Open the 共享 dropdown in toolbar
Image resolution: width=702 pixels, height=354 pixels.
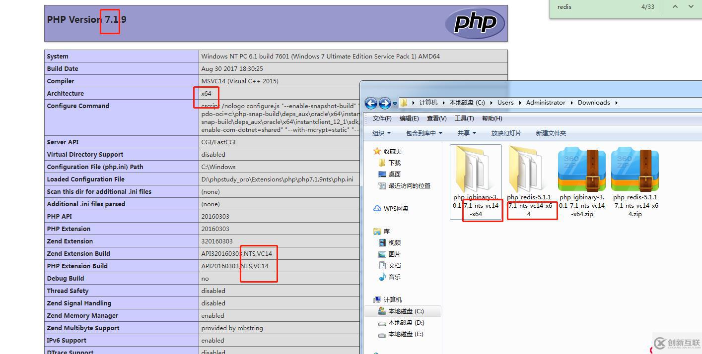(467, 133)
